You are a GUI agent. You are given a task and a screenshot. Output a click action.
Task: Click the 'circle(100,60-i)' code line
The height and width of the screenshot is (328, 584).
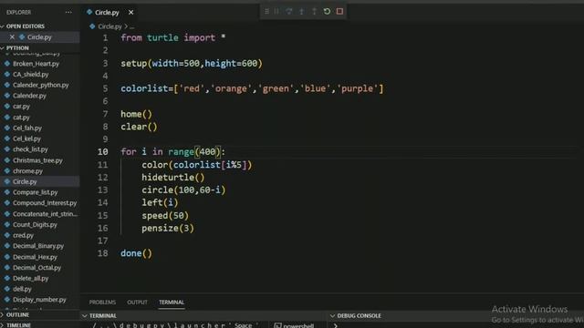tap(183, 190)
